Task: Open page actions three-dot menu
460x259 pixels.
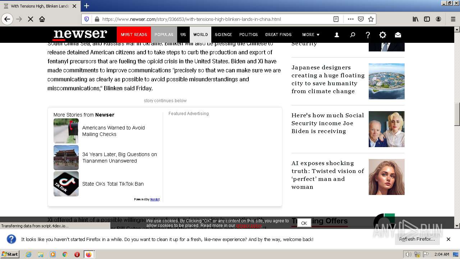Action: 350,19
